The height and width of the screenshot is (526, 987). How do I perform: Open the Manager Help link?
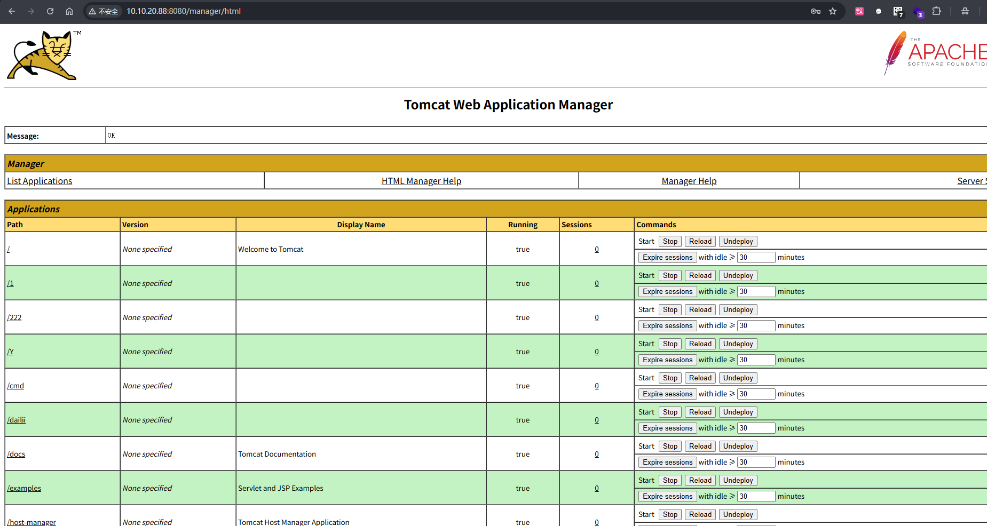[x=689, y=181]
